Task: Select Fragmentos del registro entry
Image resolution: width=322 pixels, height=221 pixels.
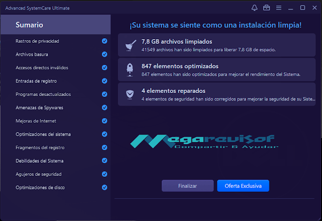Action: (x=40, y=148)
